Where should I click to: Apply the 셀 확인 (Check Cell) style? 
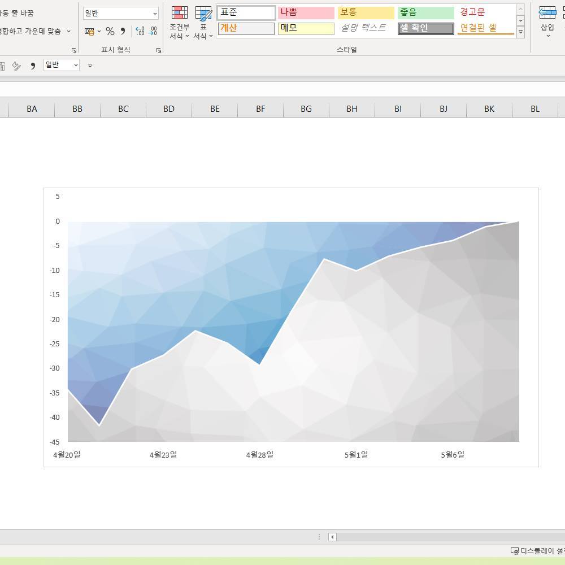tap(426, 28)
